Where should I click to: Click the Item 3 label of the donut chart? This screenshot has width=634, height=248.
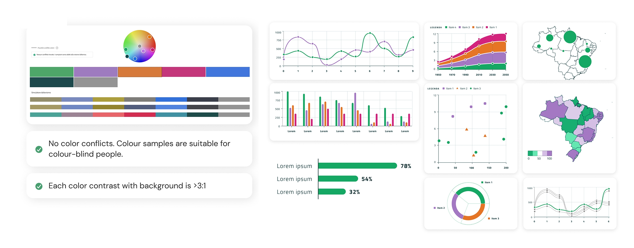point(494,219)
